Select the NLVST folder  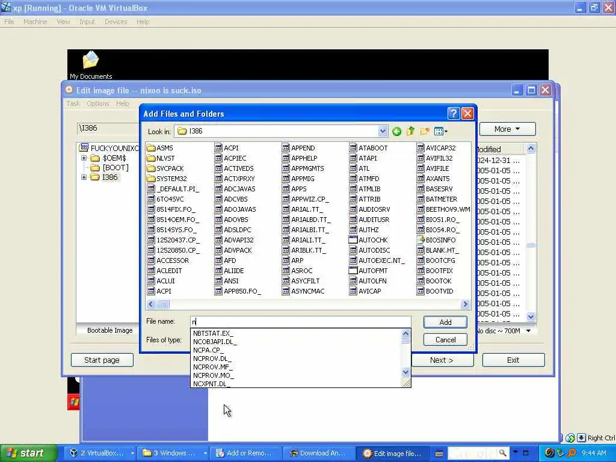pyautogui.click(x=161, y=158)
